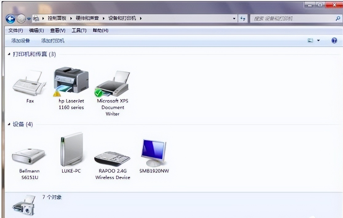Click the 添加设备 button

pos(21,41)
